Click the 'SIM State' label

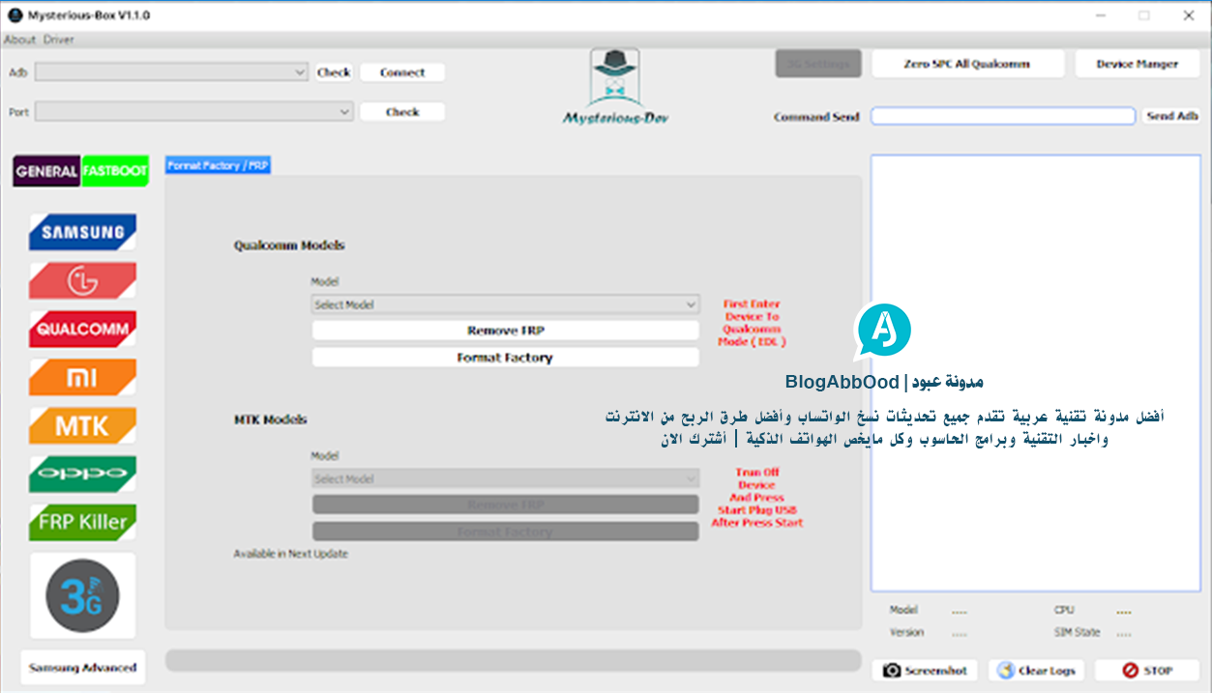(x=1077, y=632)
